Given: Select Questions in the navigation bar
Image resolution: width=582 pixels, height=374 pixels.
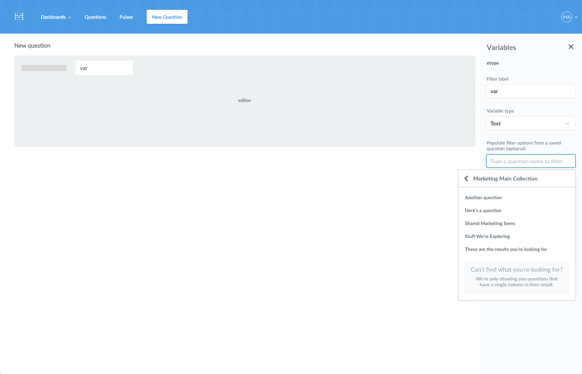Looking at the screenshot, I should click(x=95, y=17).
